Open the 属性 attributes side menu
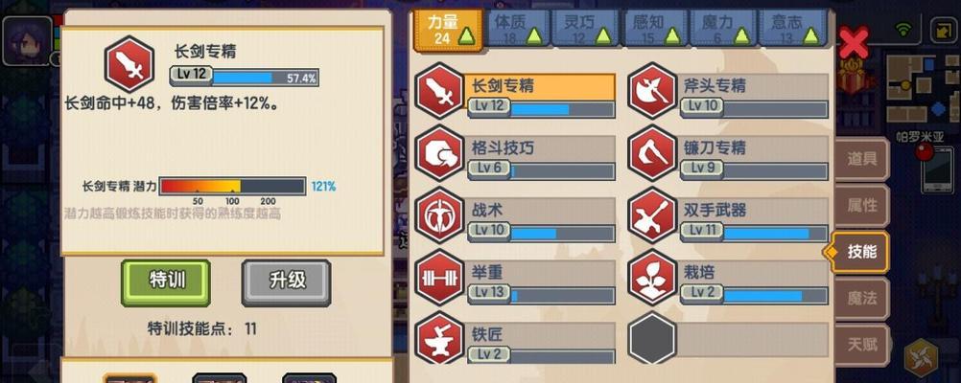 point(861,206)
